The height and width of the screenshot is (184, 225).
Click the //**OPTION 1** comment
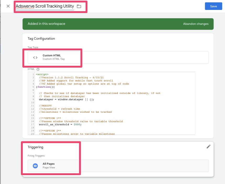(x=50, y=118)
